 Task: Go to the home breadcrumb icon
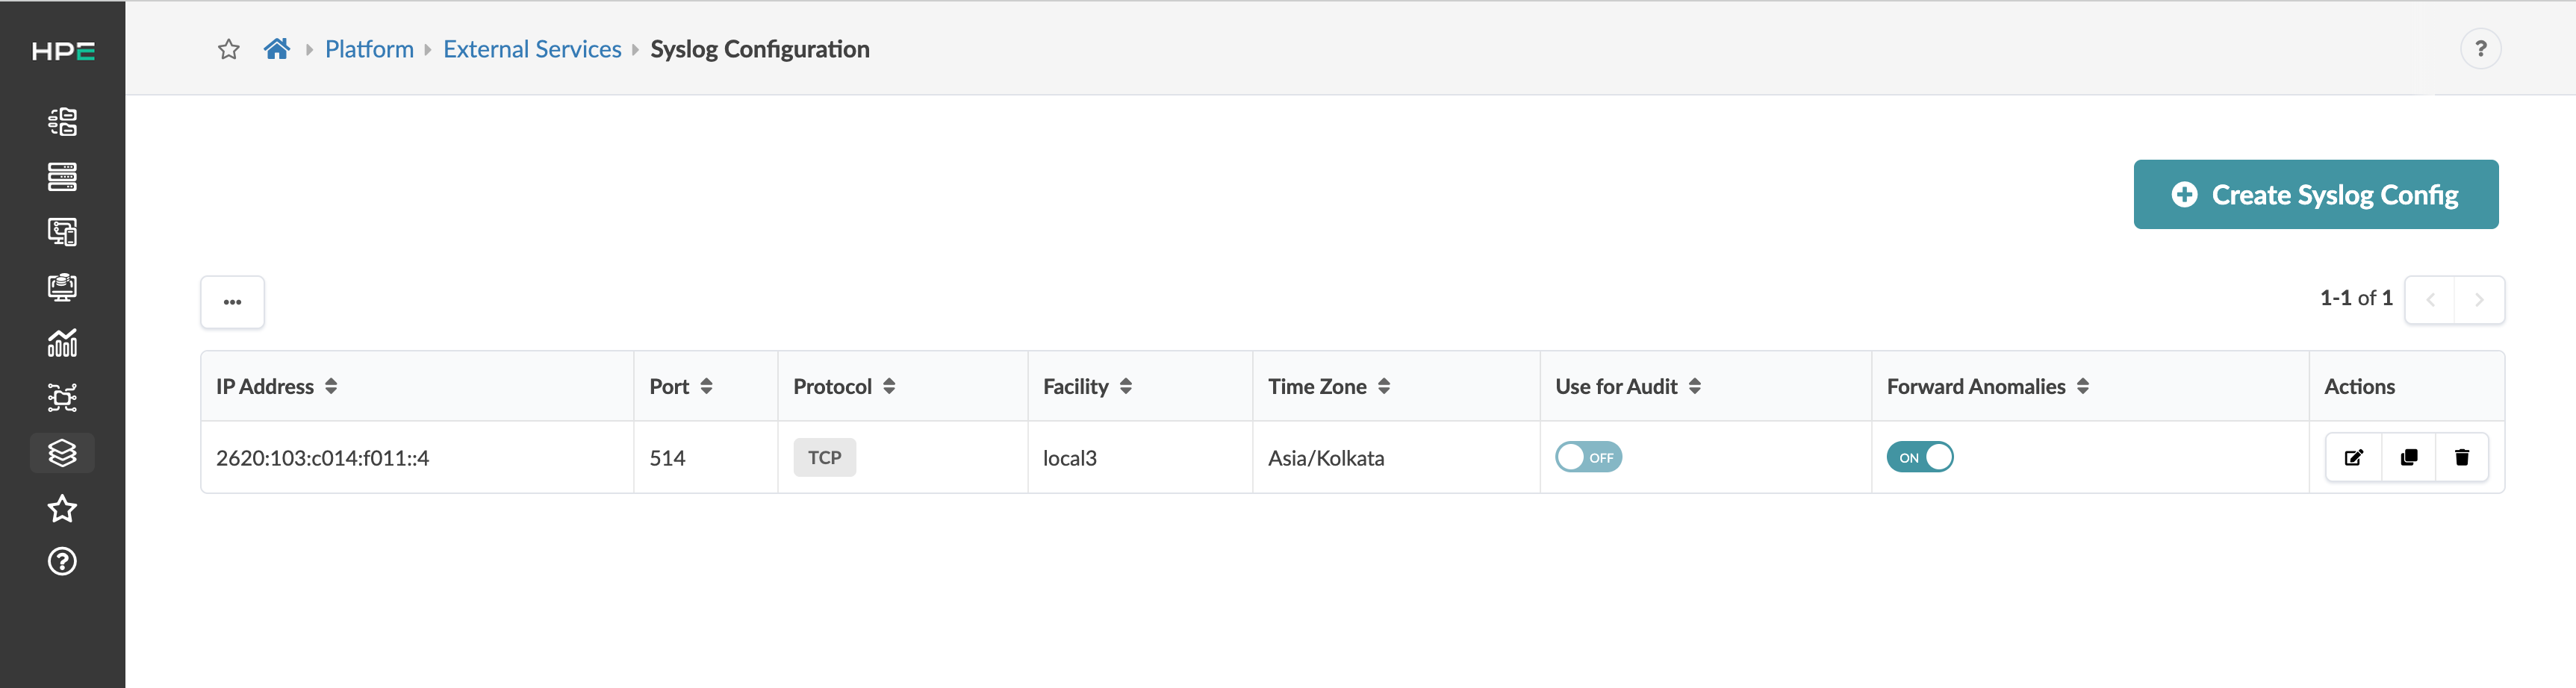pyautogui.click(x=277, y=49)
